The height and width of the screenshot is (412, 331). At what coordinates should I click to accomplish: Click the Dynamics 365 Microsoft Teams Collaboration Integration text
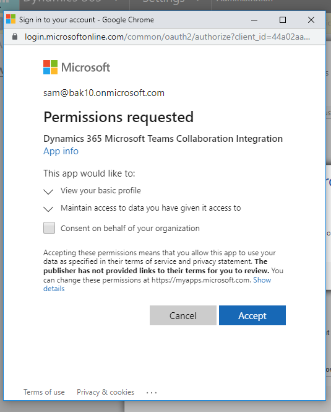[x=163, y=139]
